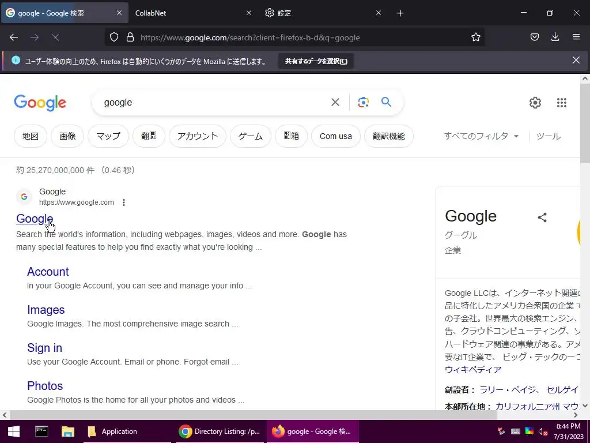The height and width of the screenshot is (443, 590).
Task: Open the Account sitelink
Action: (48, 272)
